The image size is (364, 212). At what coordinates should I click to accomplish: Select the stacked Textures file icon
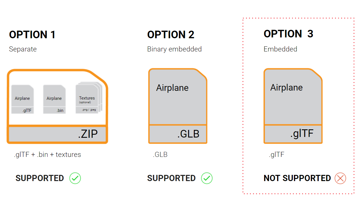coord(89,98)
